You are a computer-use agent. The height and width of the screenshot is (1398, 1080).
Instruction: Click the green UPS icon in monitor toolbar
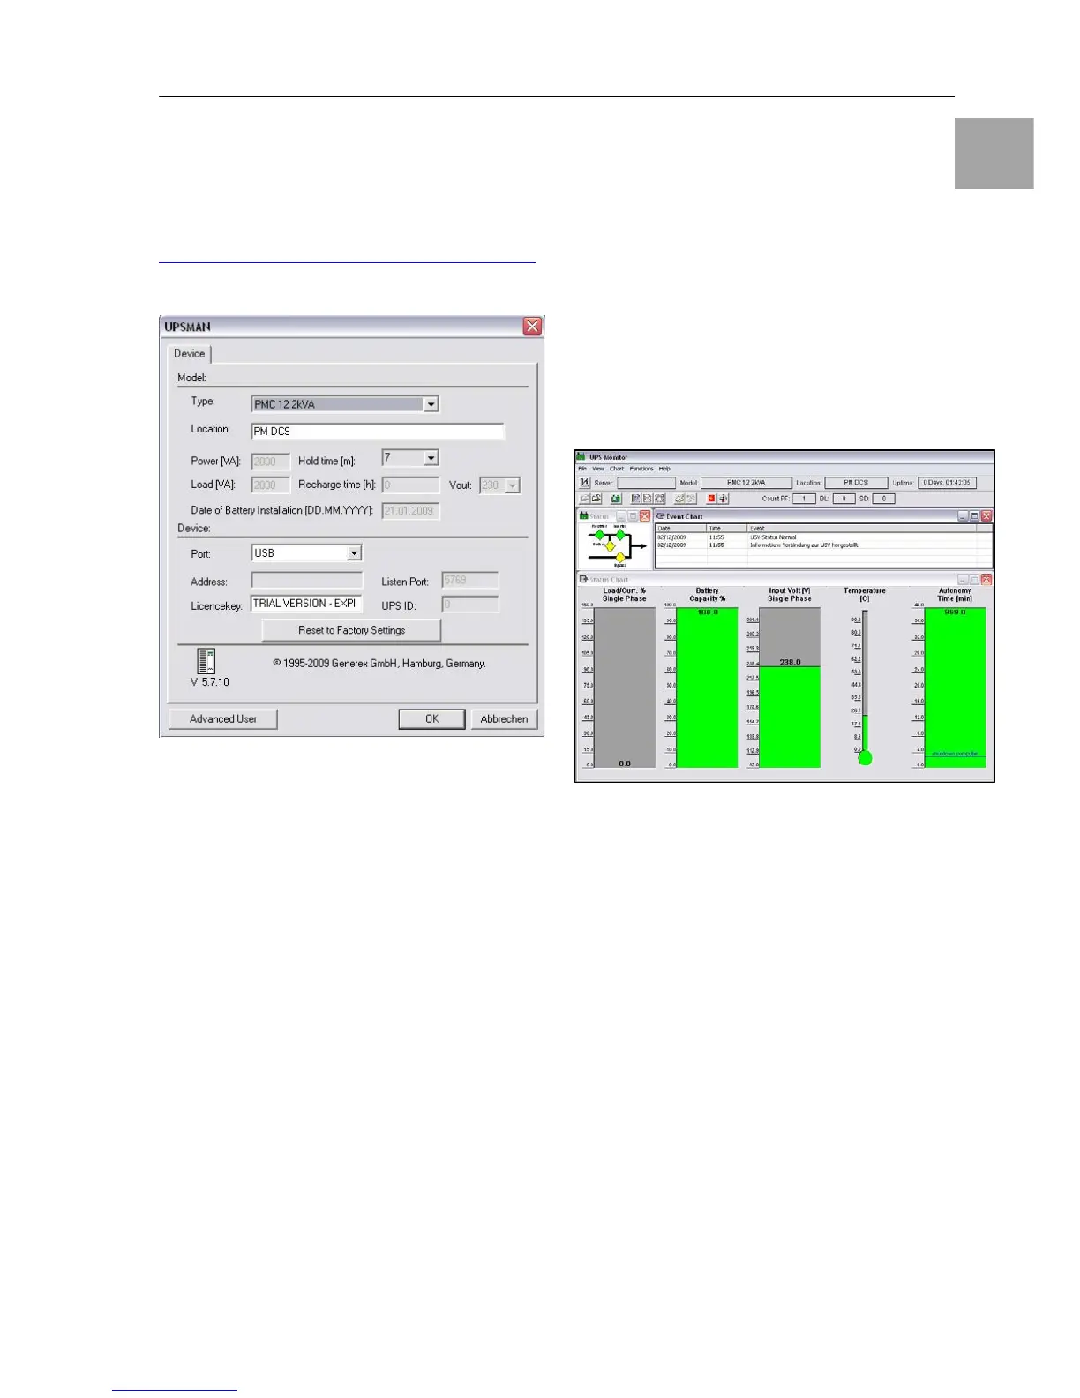coord(617,499)
